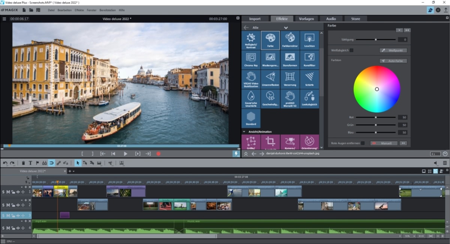Mute audio track 4 with M

(8, 228)
